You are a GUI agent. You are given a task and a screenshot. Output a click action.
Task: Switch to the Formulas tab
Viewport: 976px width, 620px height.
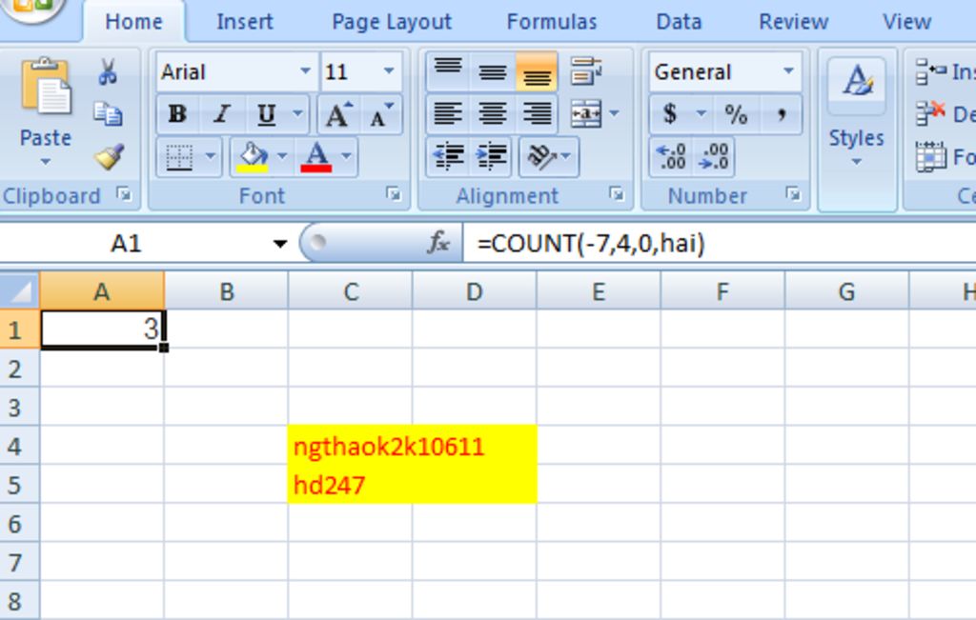(552, 22)
